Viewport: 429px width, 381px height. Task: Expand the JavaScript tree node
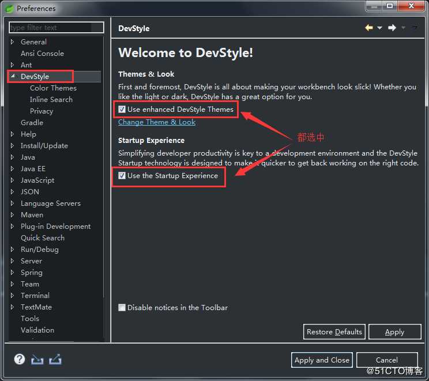click(12, 180)
